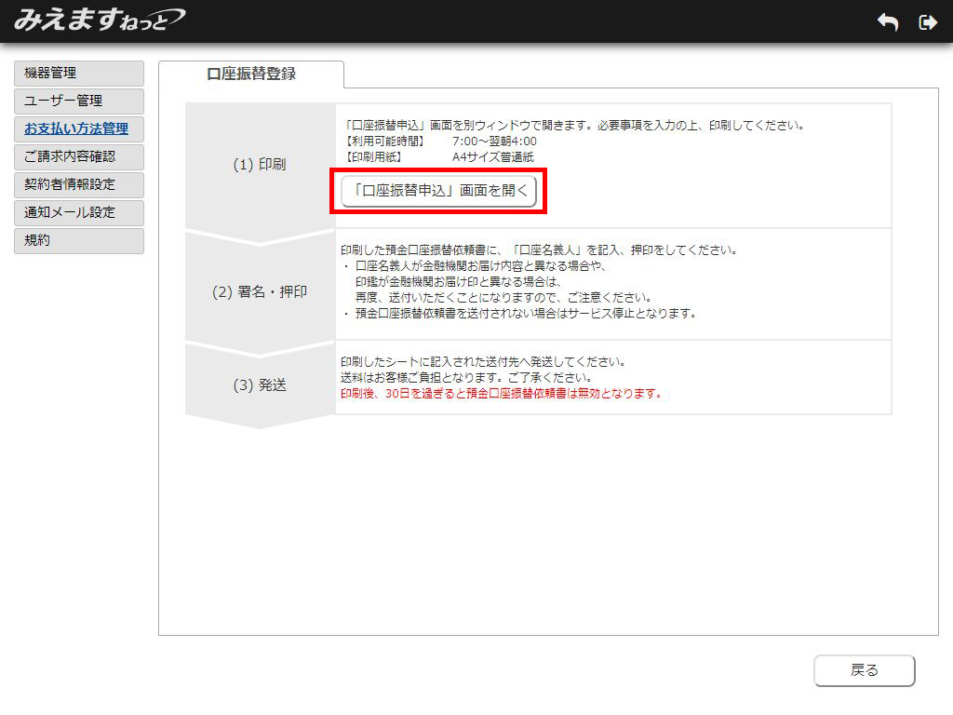The width and height of the screenshot is (953, 715).
Task: Click the red 30日 expiry warning text
Action: [501, 394]
